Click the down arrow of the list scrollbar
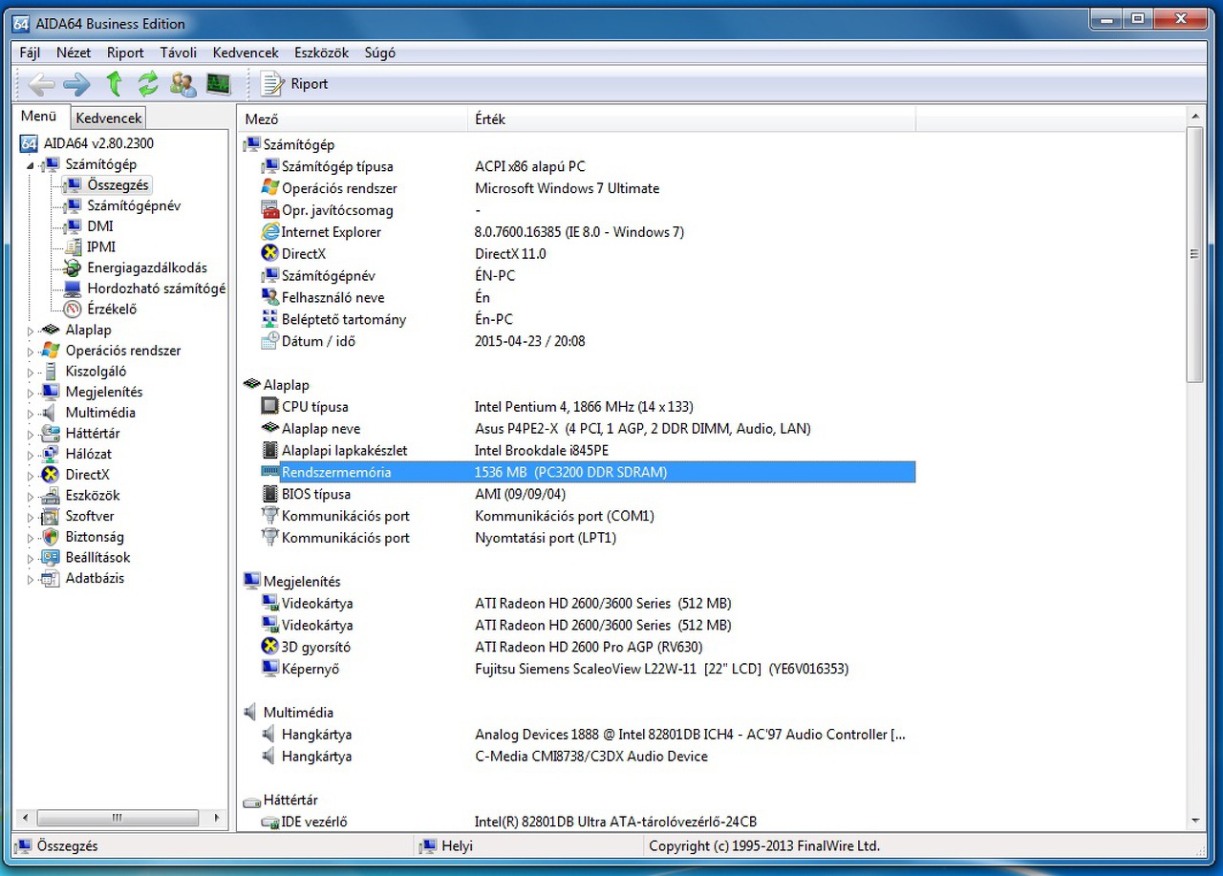1223x876 pixels. [1194, 821]
